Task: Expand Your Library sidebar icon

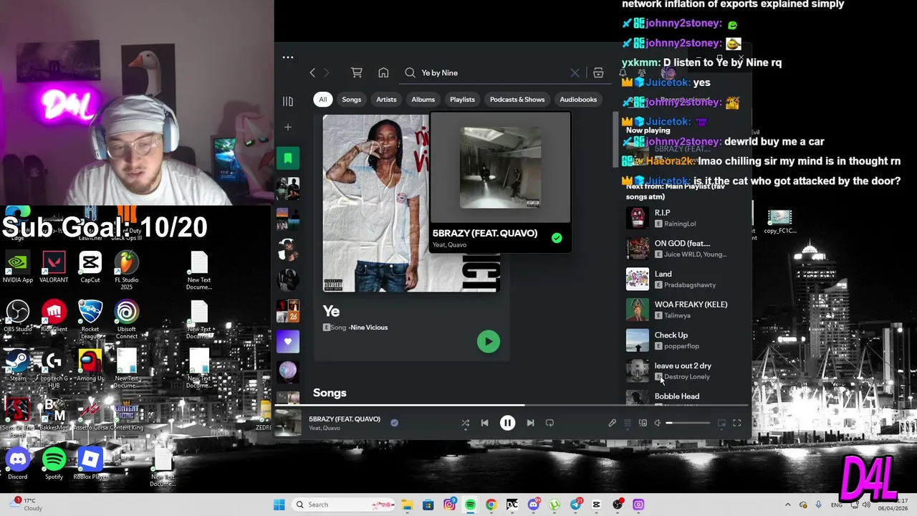Action: pyautogui.click(x=287, y=101)
